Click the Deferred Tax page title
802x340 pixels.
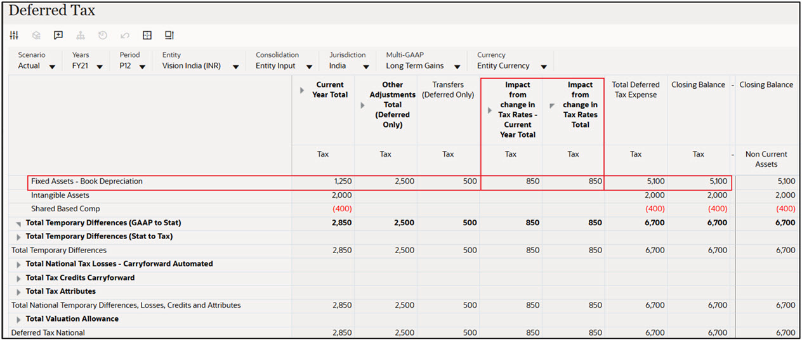point(52,11)
